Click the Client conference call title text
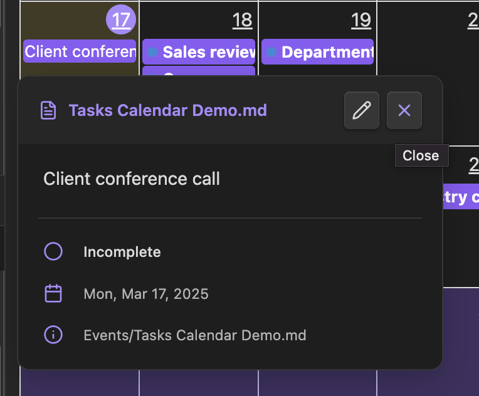479x396 pixels. (132, 179)
